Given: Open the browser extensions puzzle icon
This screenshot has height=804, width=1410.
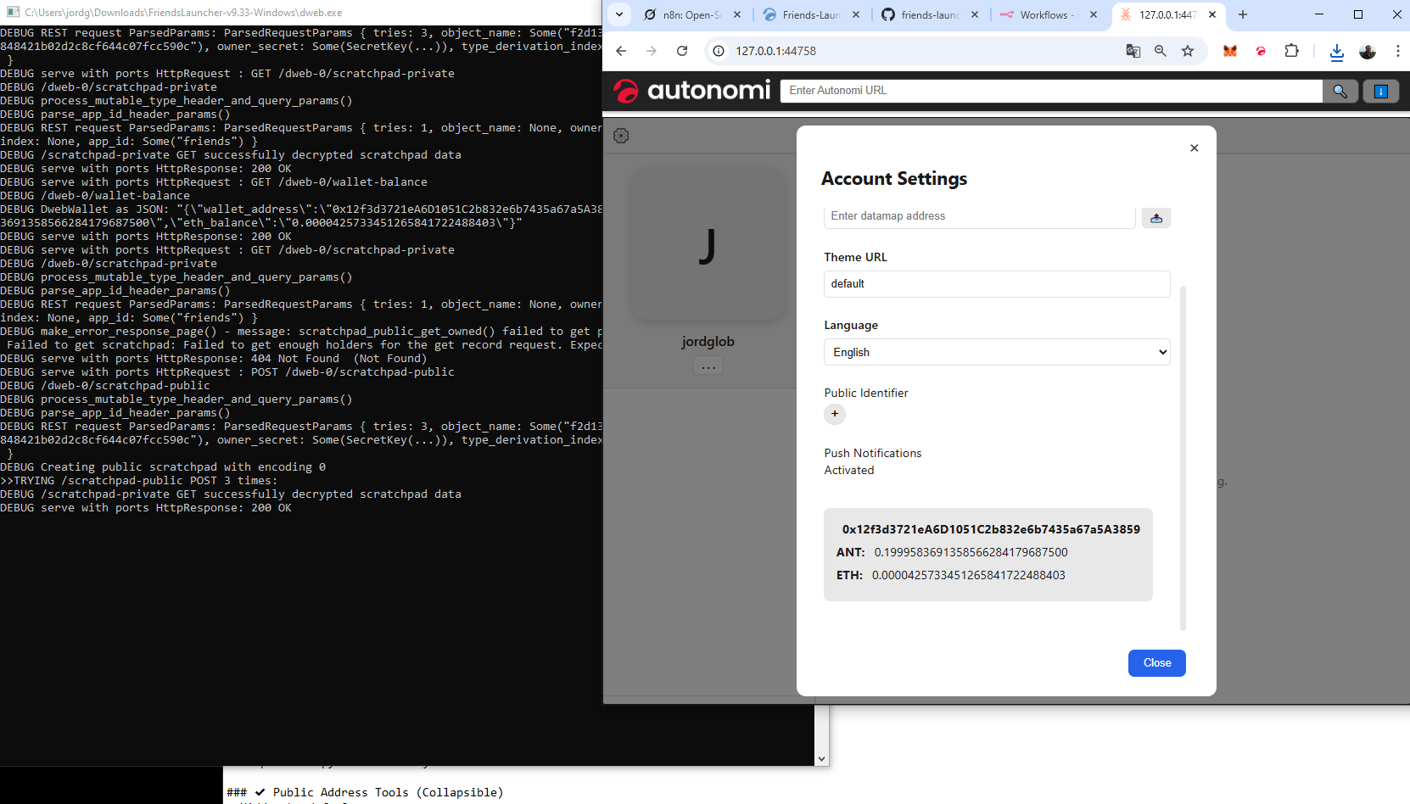Looking at the screenshot, I should point(1291,51).
